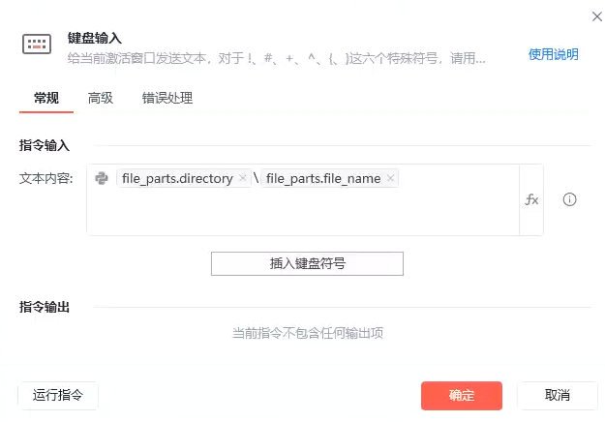This screenshot has height=422, width=605.
Task: Open the 错误处理 tab
Action: point(167,98)
